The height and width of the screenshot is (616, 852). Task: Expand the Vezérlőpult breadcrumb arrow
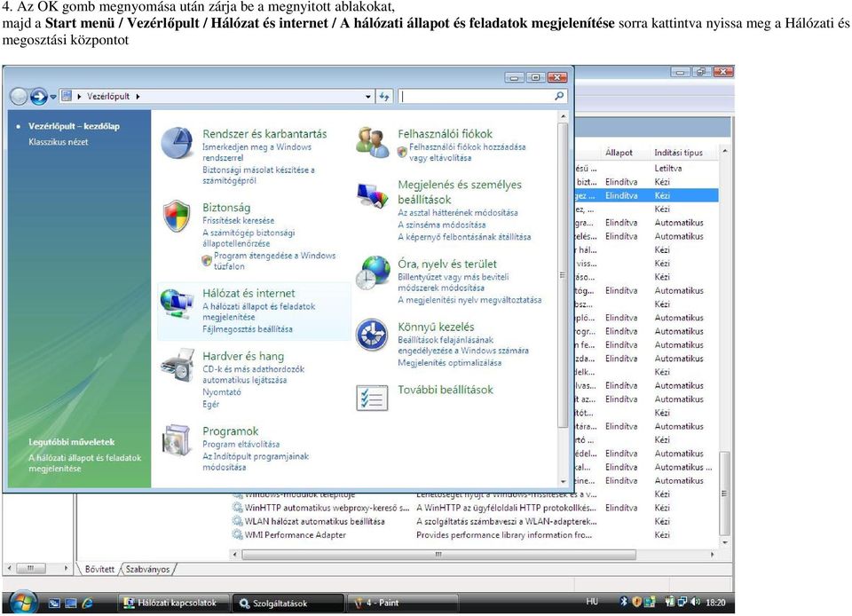tap(138, 96)
